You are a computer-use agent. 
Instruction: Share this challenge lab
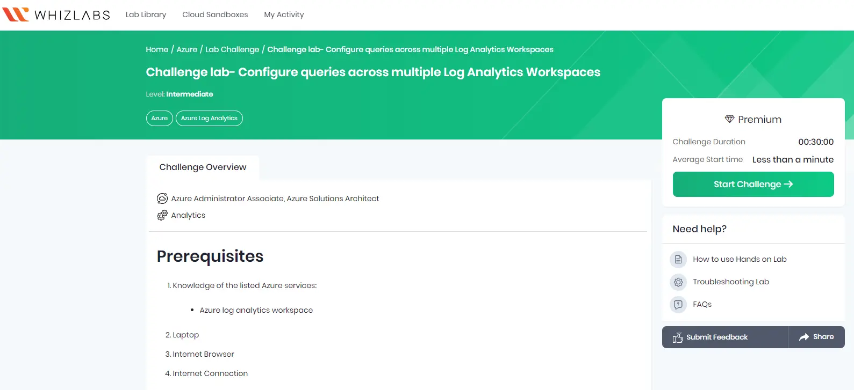click(x=816, y=337)
